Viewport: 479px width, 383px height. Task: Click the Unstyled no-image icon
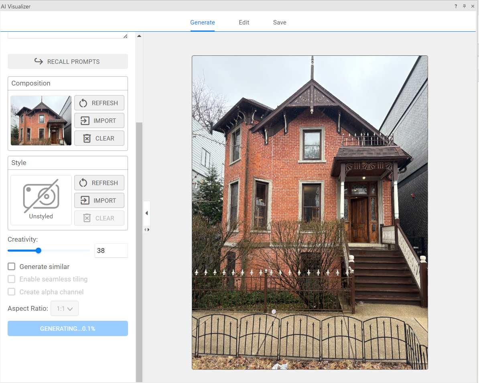click(41, 196)
